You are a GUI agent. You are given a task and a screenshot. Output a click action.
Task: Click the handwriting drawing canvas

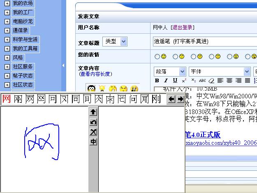(x=44, y=149)
